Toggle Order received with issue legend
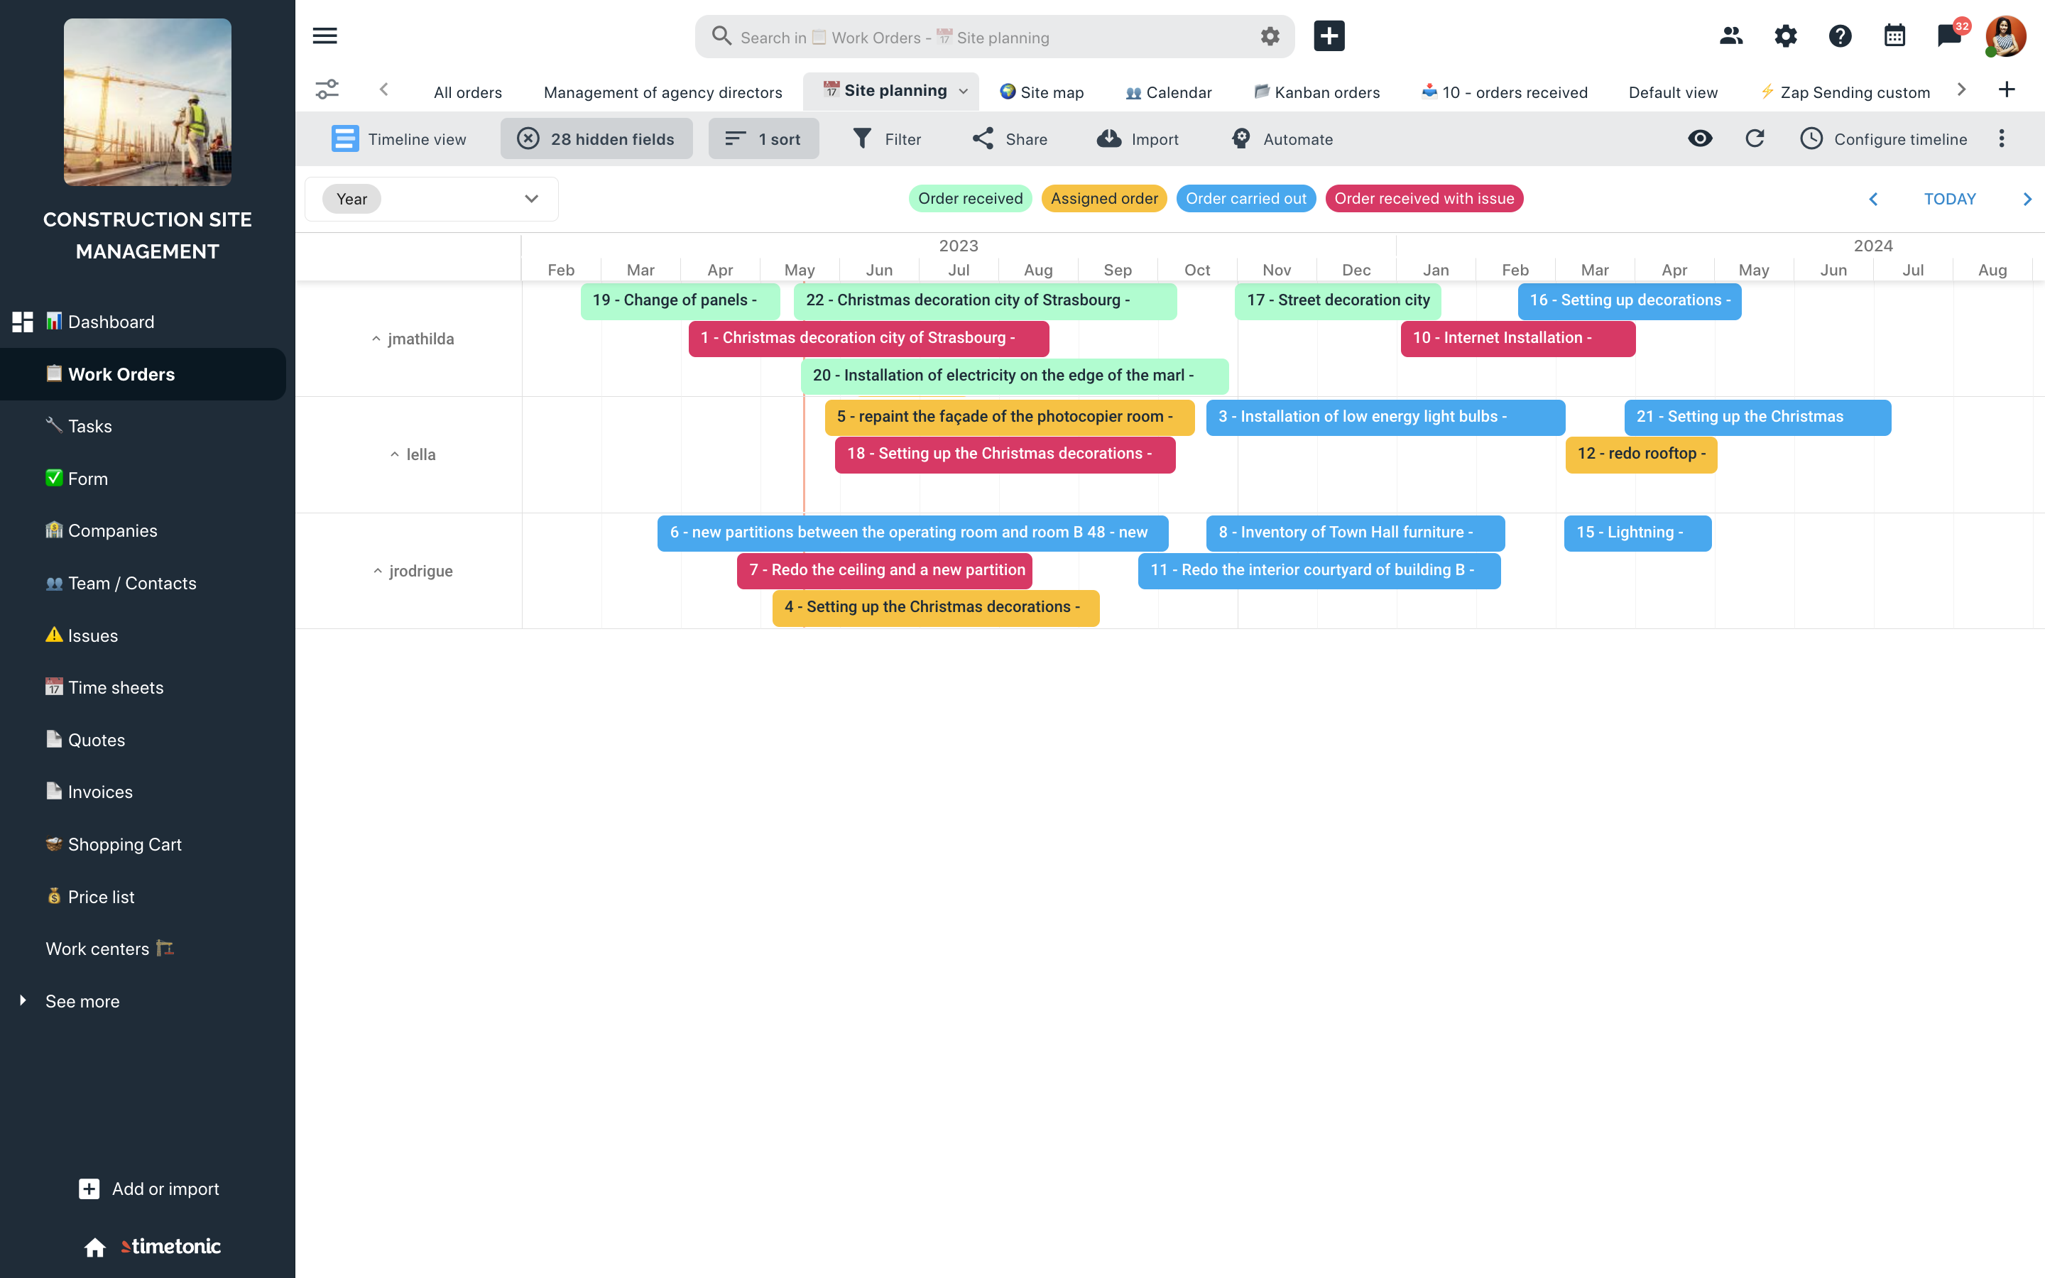Screen dimensions: 2045x1278 [x=1424, y=199]
